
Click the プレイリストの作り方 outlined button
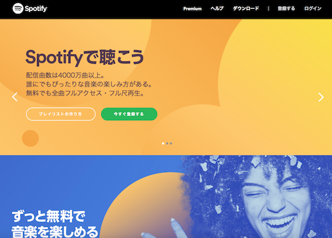61,114
